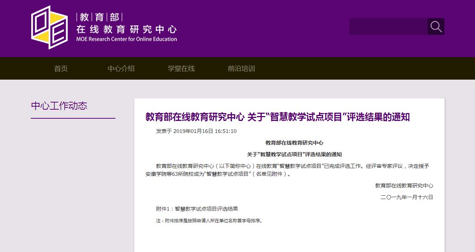The height and width of the screenshot is (252, 475).
Task: Click MOE Research Center for Online Education text
Action: (126, 39)
